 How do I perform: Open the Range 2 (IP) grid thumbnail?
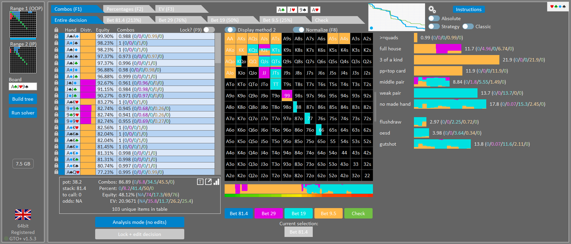(x=23, y=60)
